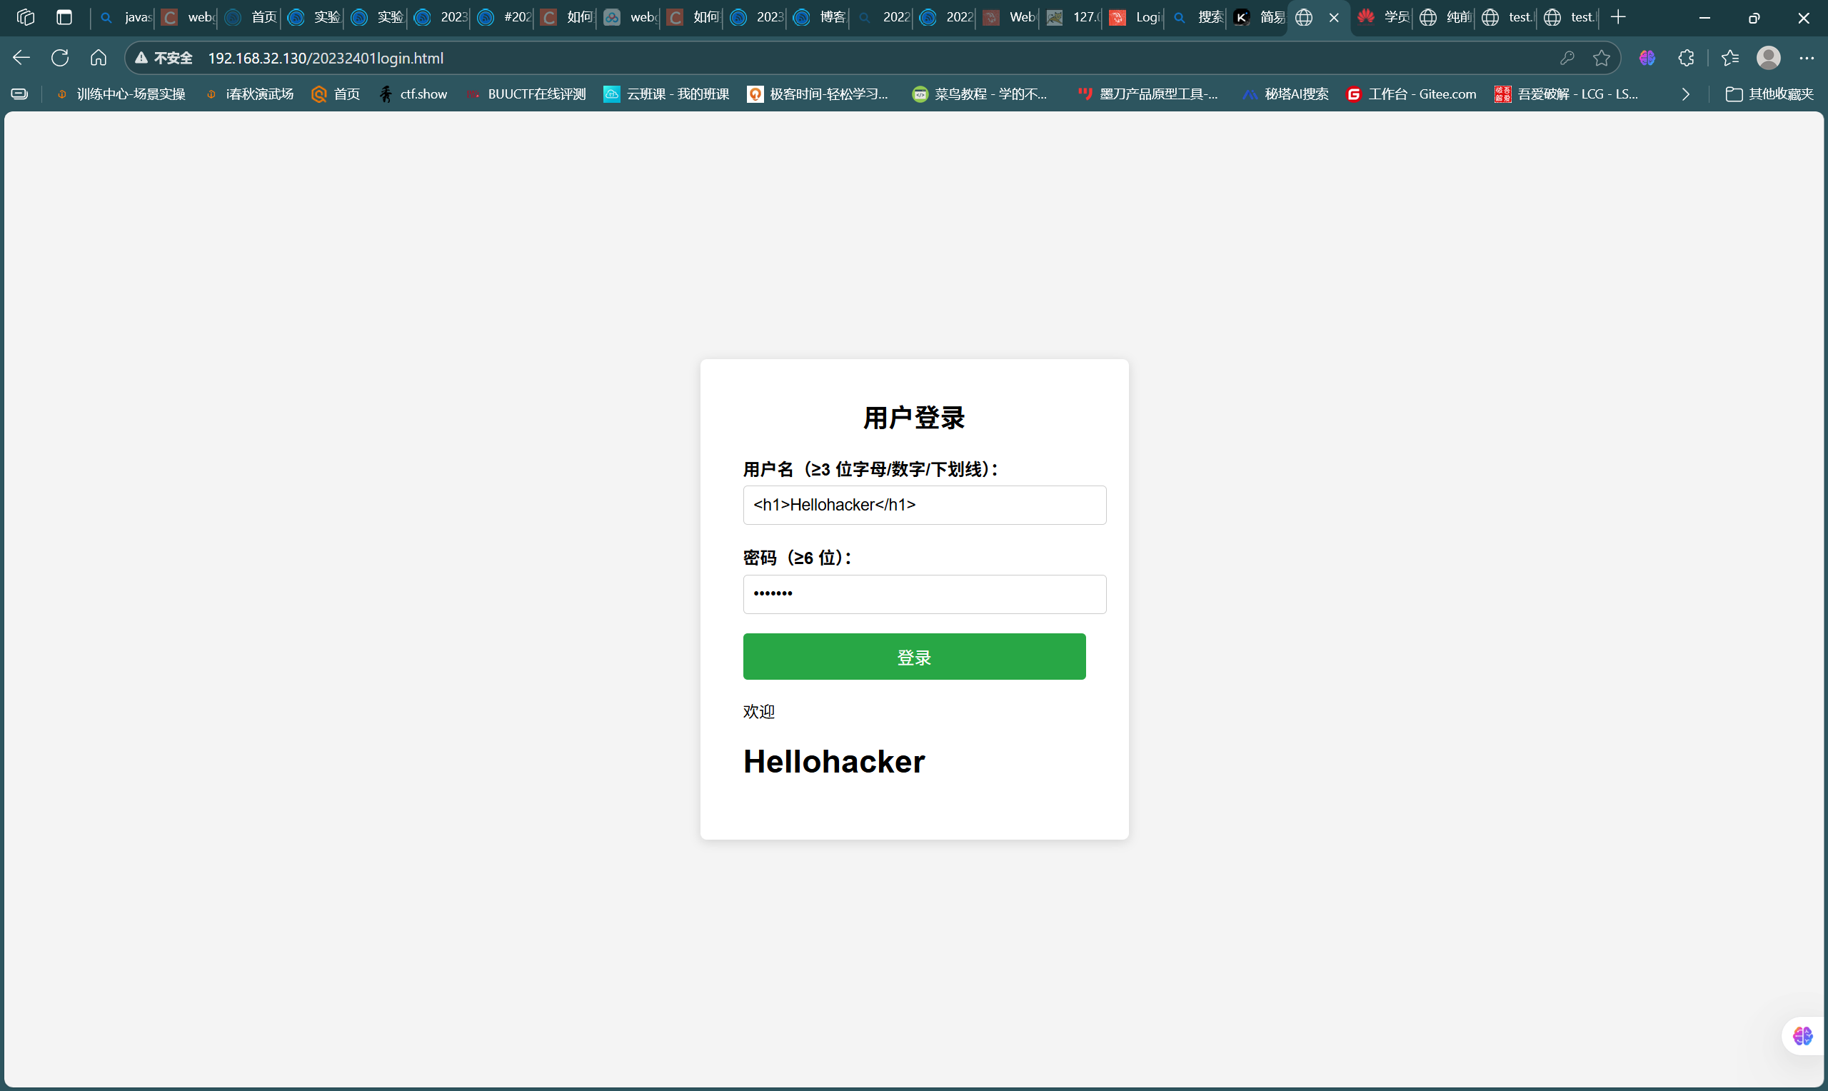Open the floating AI brain widget
Image resolution: width=1828 pixels, height=1091 pixels.
click(x=1802, y=1036)
